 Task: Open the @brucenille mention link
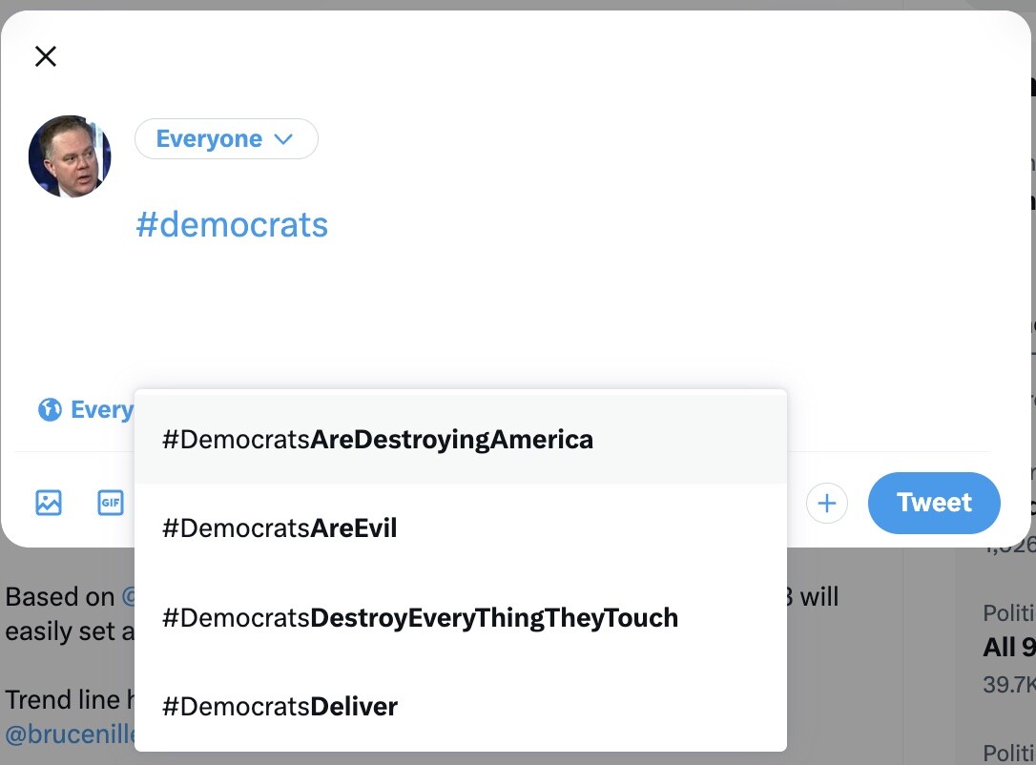(x=69, y=735)
